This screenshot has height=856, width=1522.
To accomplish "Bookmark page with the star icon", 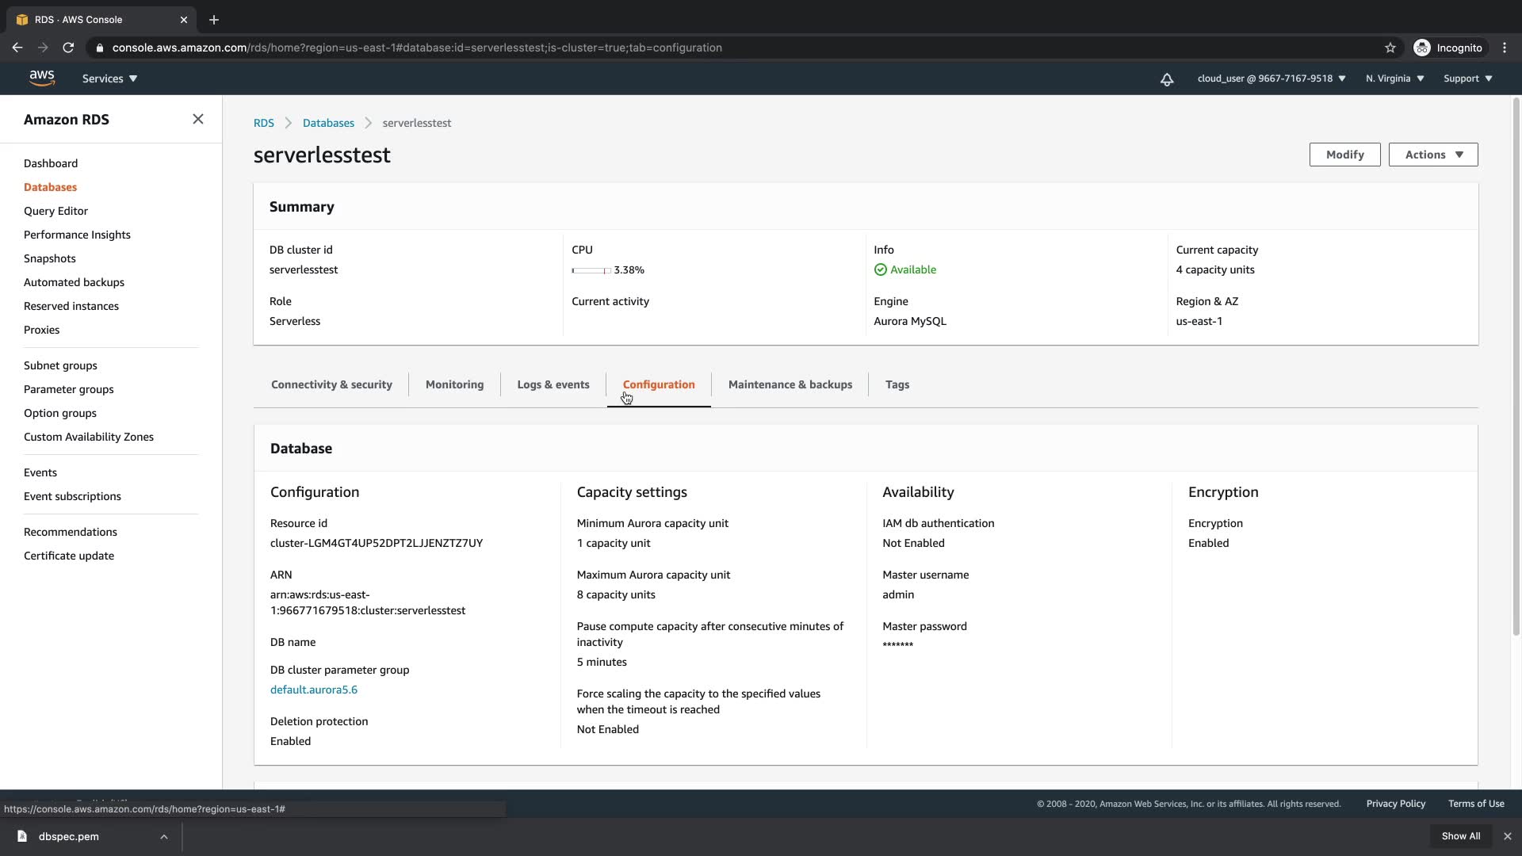I will [1390, 48].
